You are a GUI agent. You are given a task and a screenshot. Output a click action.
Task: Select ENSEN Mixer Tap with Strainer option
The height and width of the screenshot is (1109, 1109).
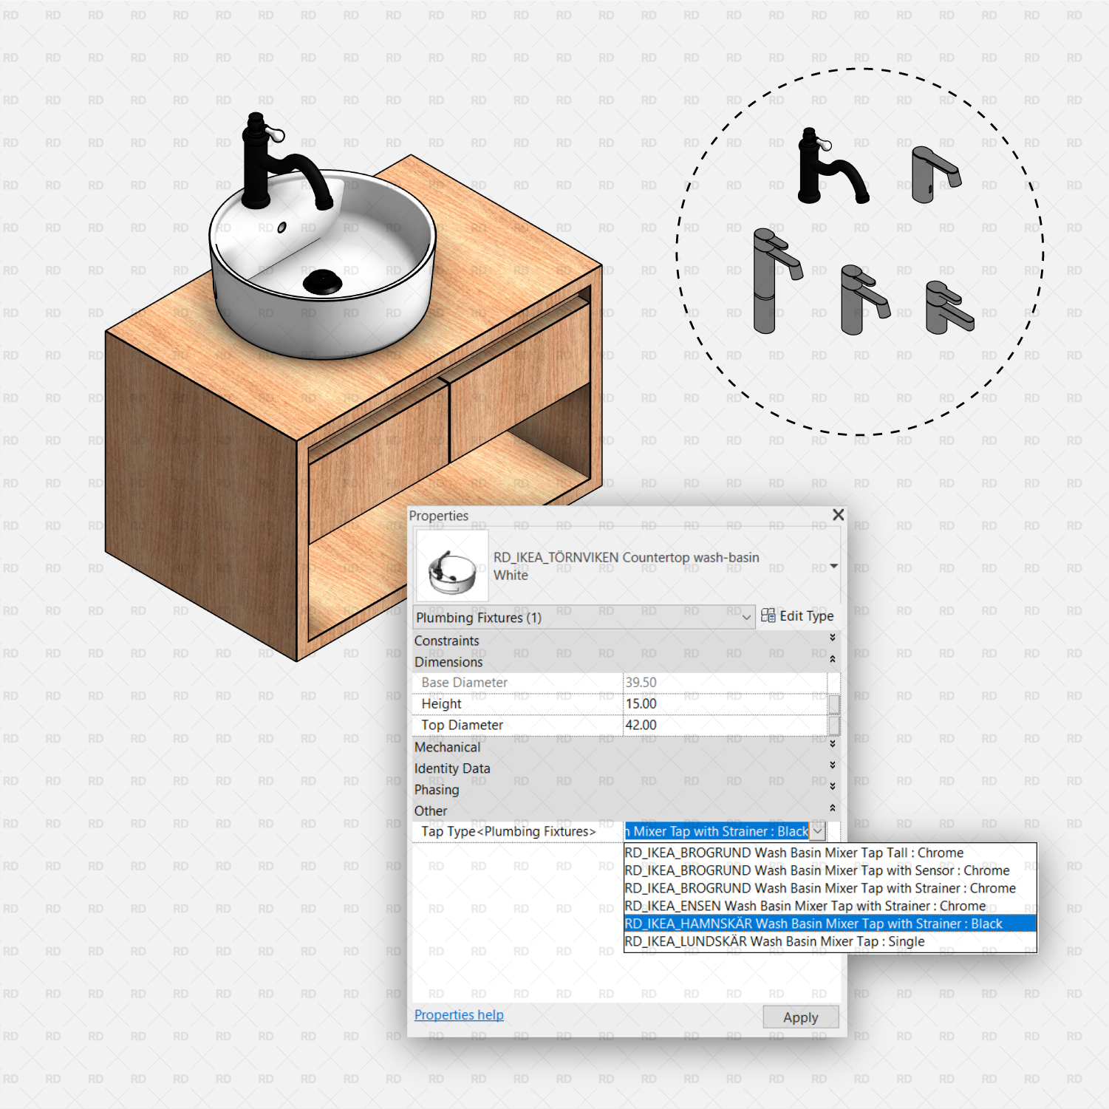[x=805, y=906]
